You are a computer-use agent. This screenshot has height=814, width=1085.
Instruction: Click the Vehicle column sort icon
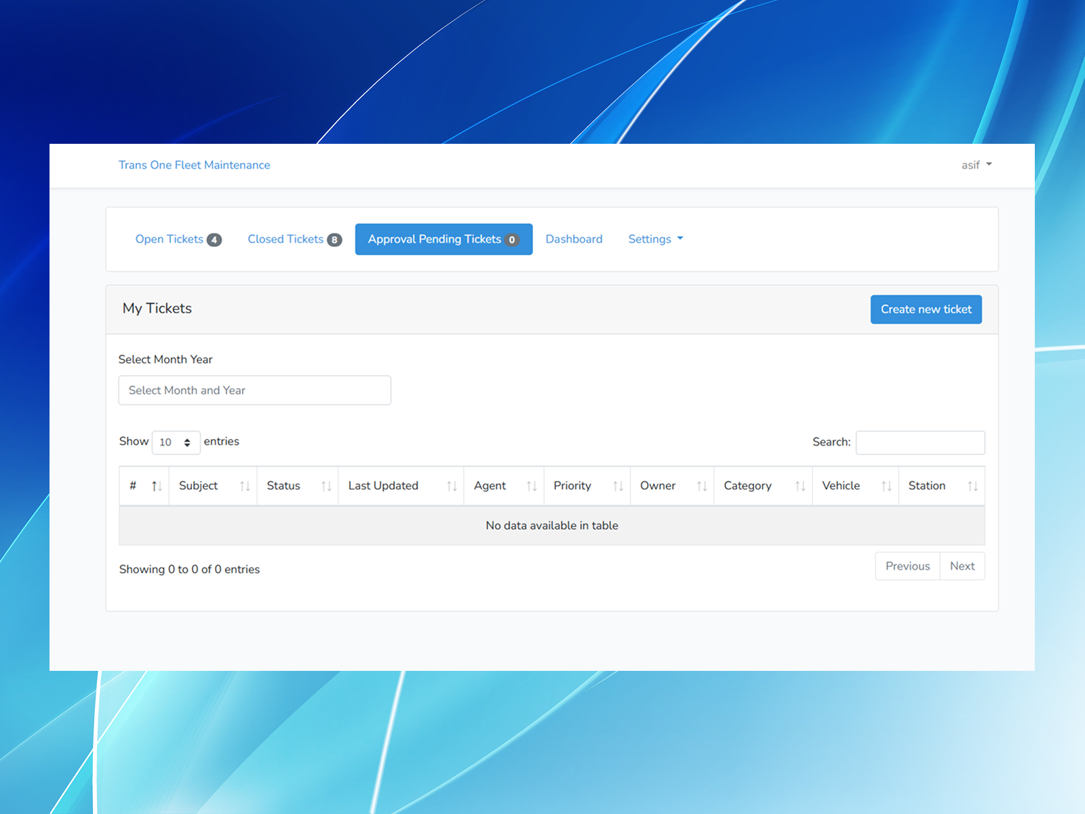tap(886, 486)
